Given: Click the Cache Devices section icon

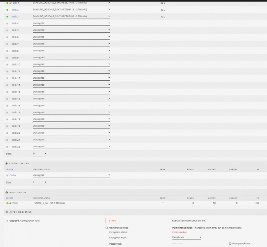Looking at the screenshot, I should point(7,163).
